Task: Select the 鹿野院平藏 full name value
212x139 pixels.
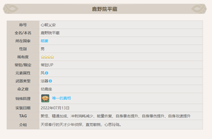Action: pyautogui.click(x=50, y=33)
